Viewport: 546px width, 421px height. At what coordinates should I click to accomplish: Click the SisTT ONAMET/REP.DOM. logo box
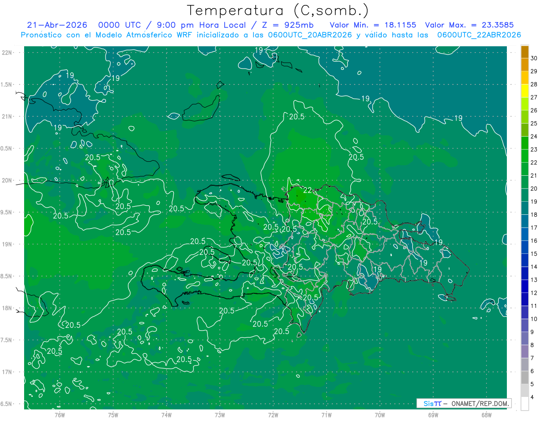[x=464, y=403]
